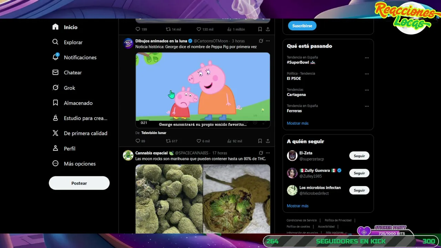Open Cannabis espacial profile avatar
441x248 pixels.
click(128, 155)
